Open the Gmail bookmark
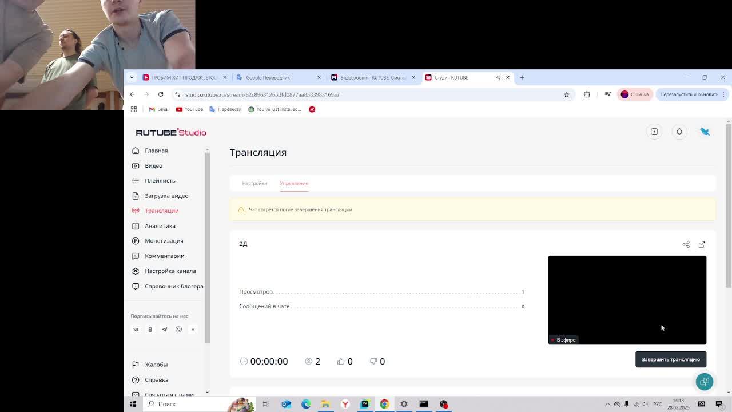This screenshot has height=412, width=732. click(159, 109)
